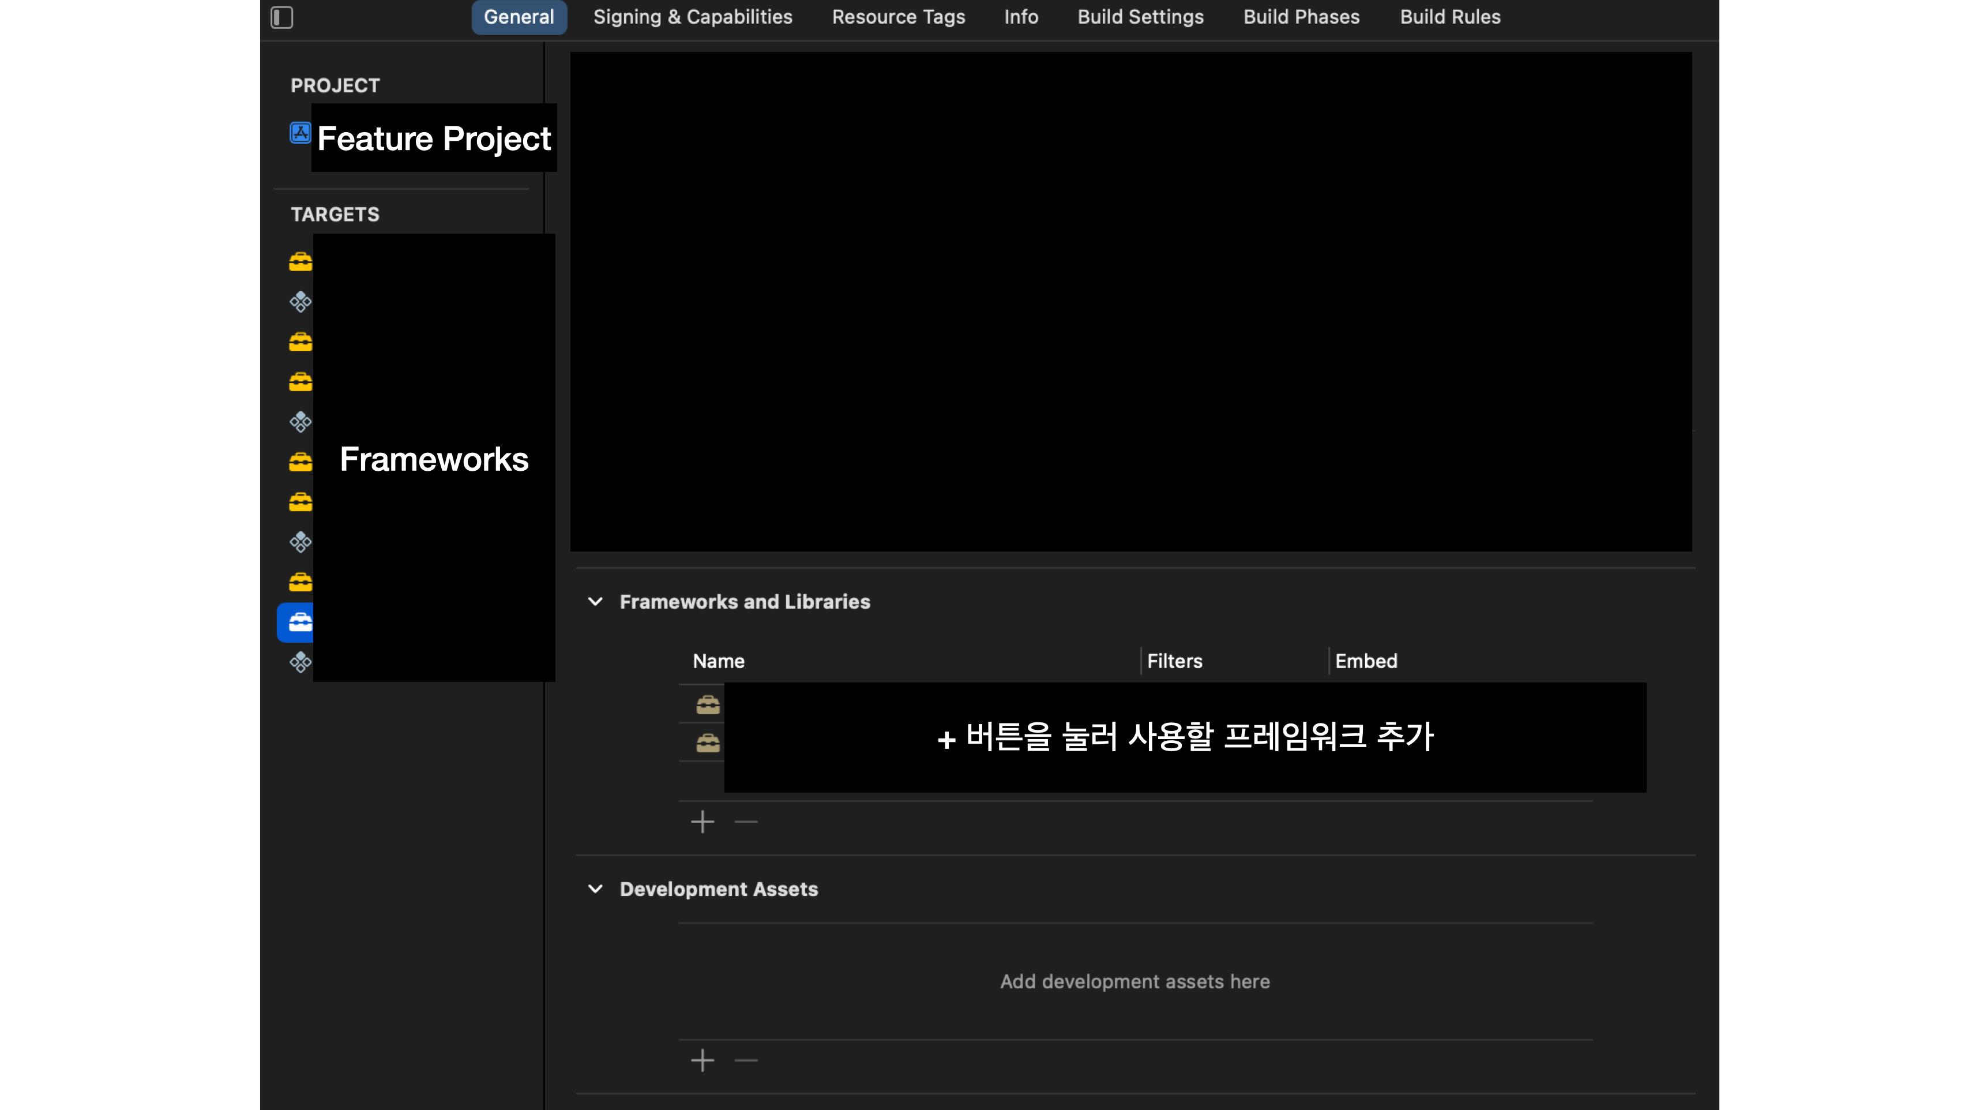
Task: Remove selected framework with minus button
Action: click(x=746, y=822)
